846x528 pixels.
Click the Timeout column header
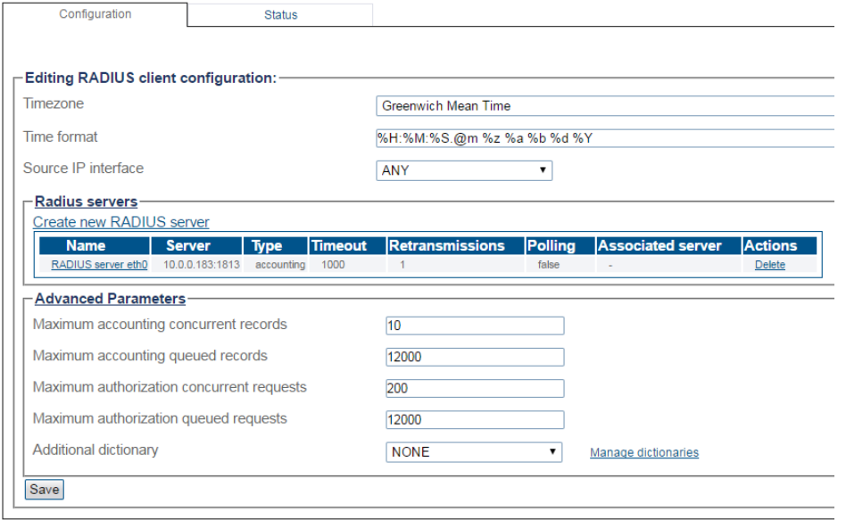click(338, 246)
